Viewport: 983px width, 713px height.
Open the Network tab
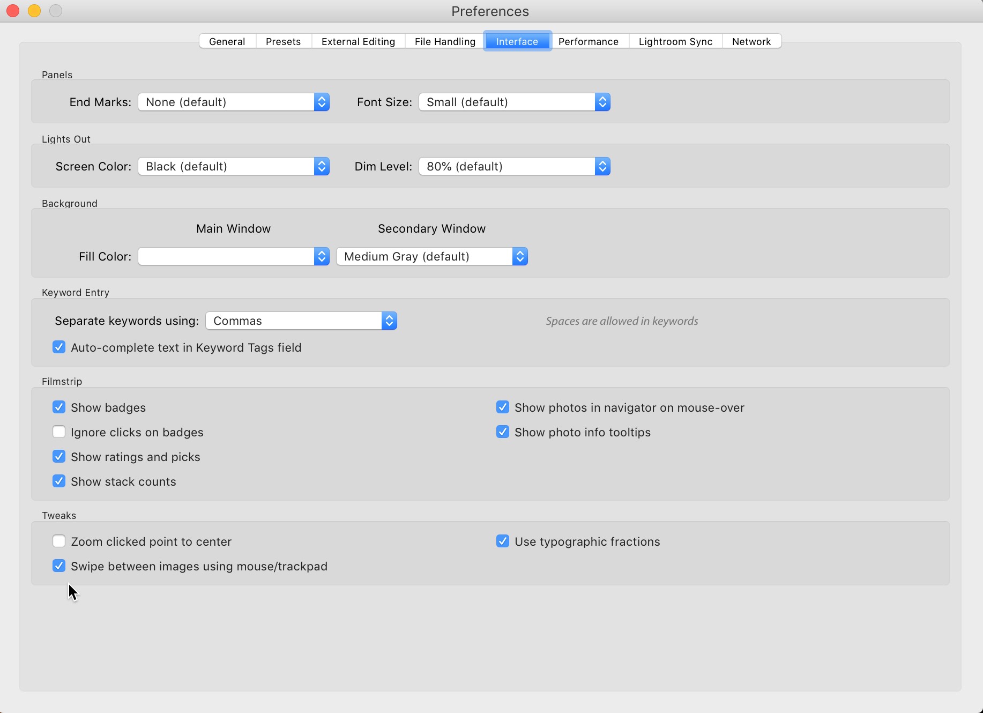[x=751, y=41]
